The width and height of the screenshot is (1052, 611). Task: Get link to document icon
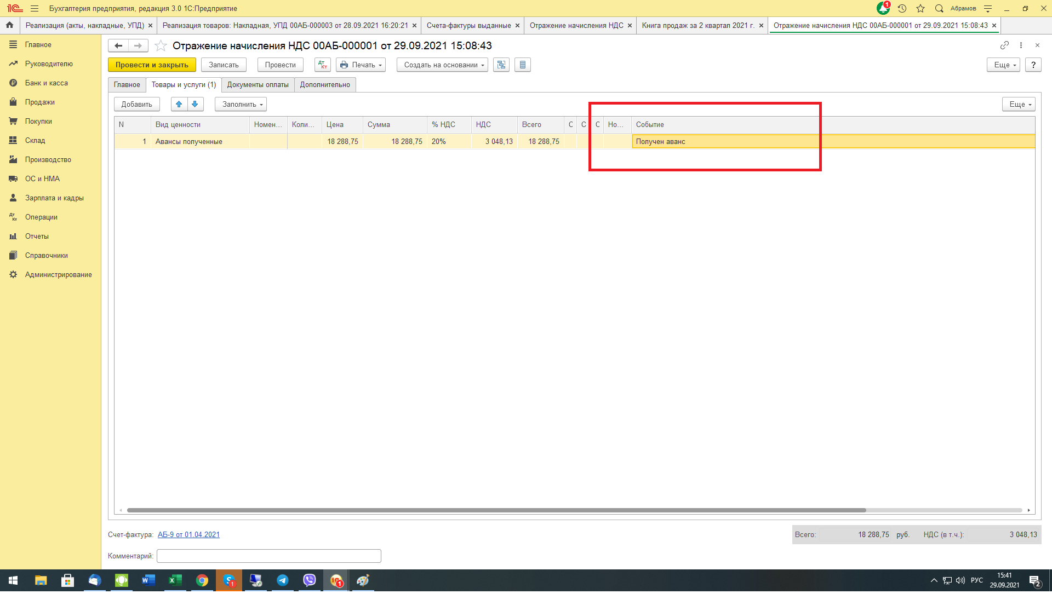pos(1004,45)
